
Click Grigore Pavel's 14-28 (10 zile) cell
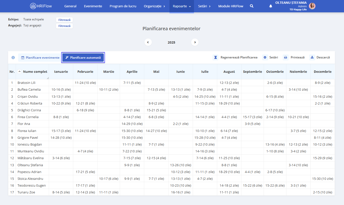tap(61, 138)
